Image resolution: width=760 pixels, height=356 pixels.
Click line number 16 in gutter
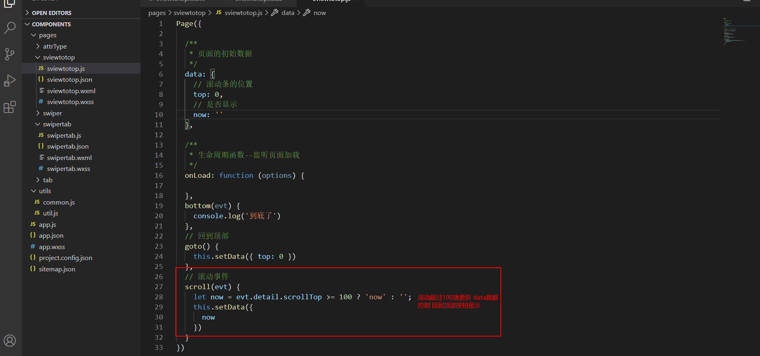(159, 175)
